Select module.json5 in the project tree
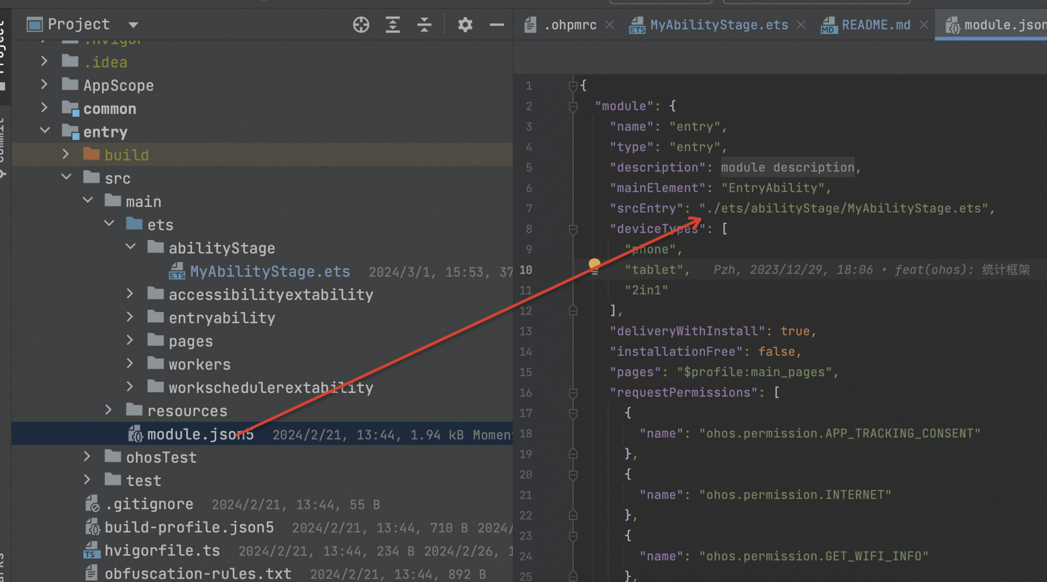Screen dimensions: 1047x582 201,434
